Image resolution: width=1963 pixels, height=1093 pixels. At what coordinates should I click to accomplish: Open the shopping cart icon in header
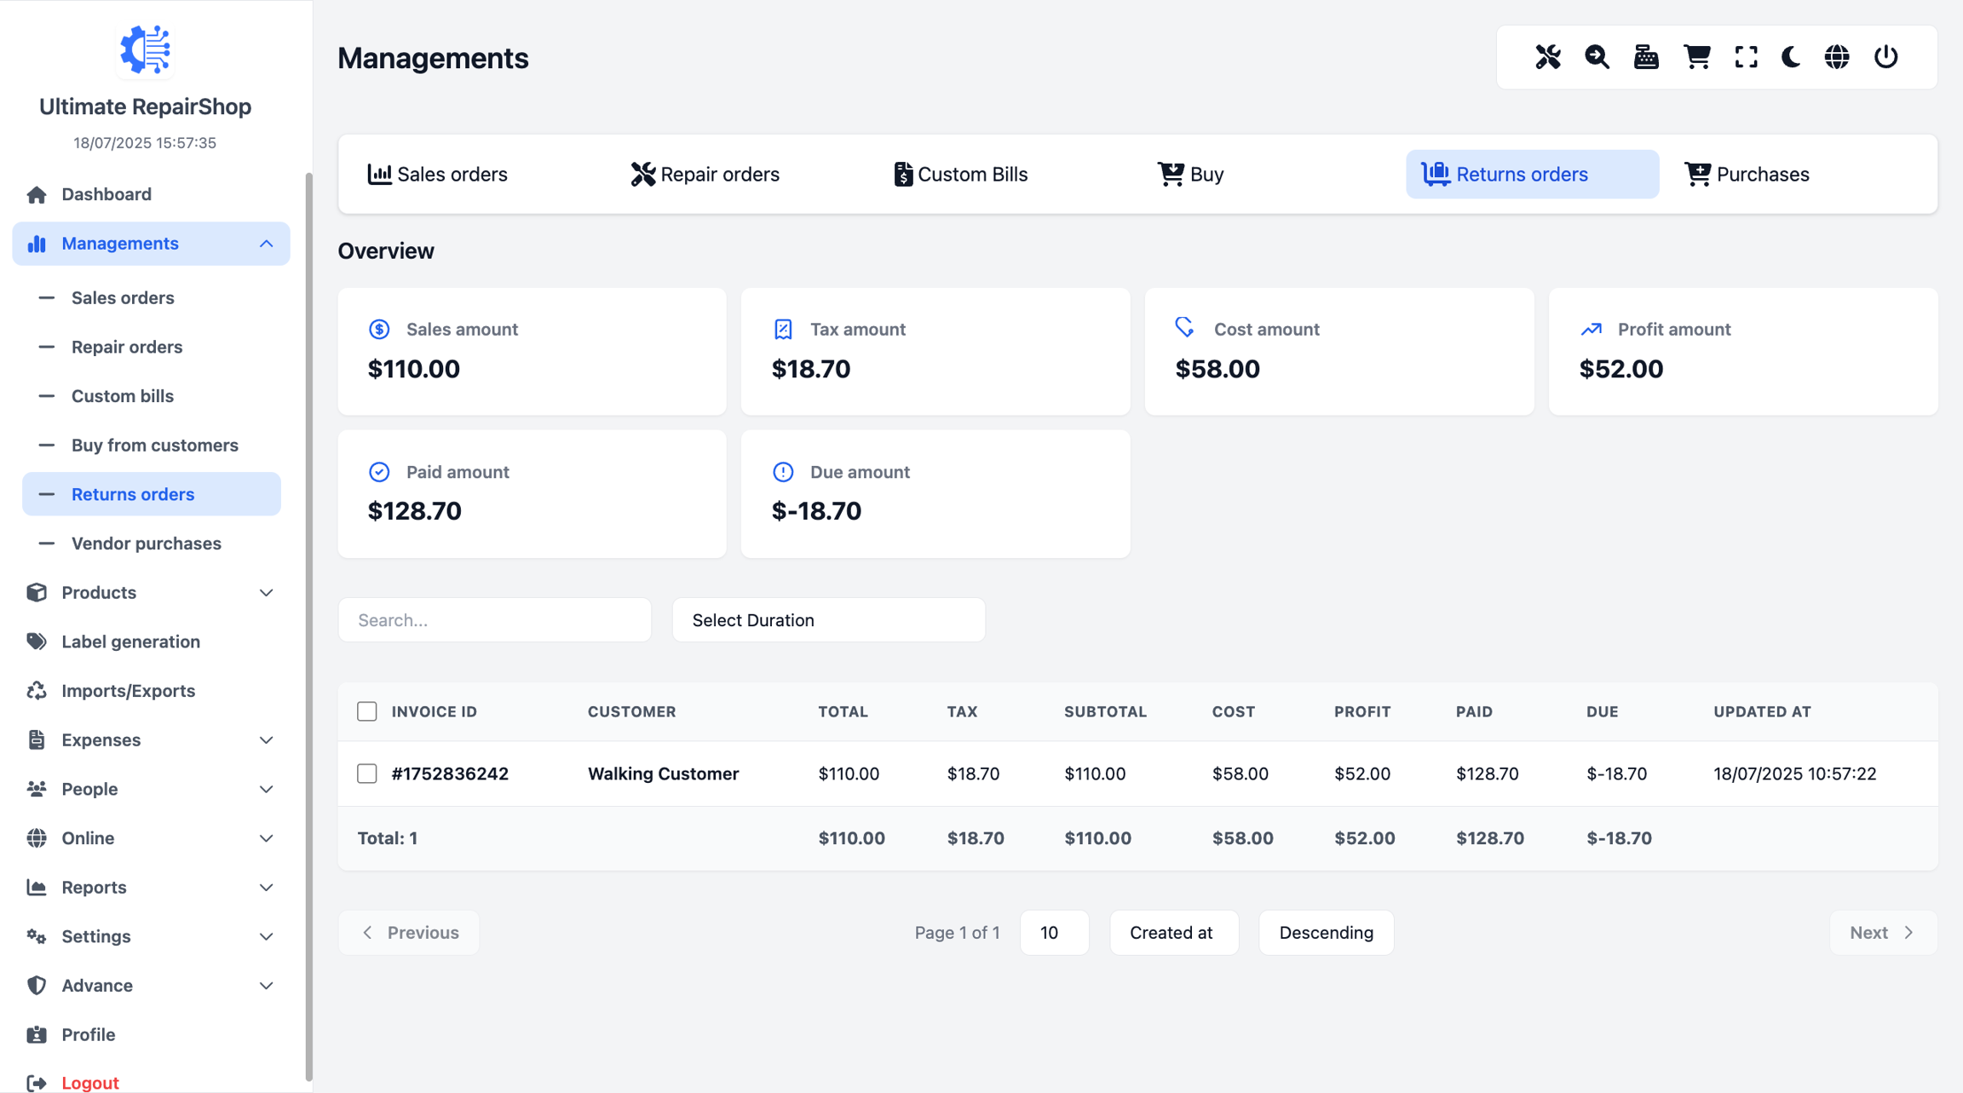(1696, 57)
